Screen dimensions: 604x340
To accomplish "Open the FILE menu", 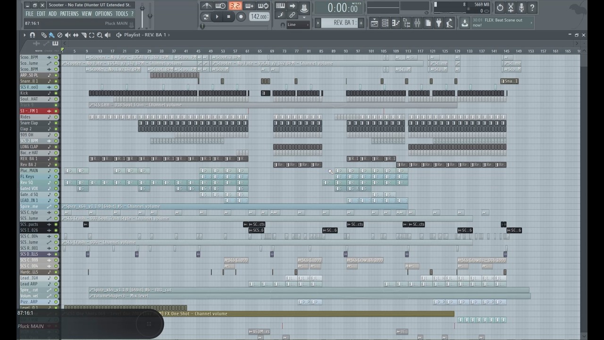I will [29, 14].
